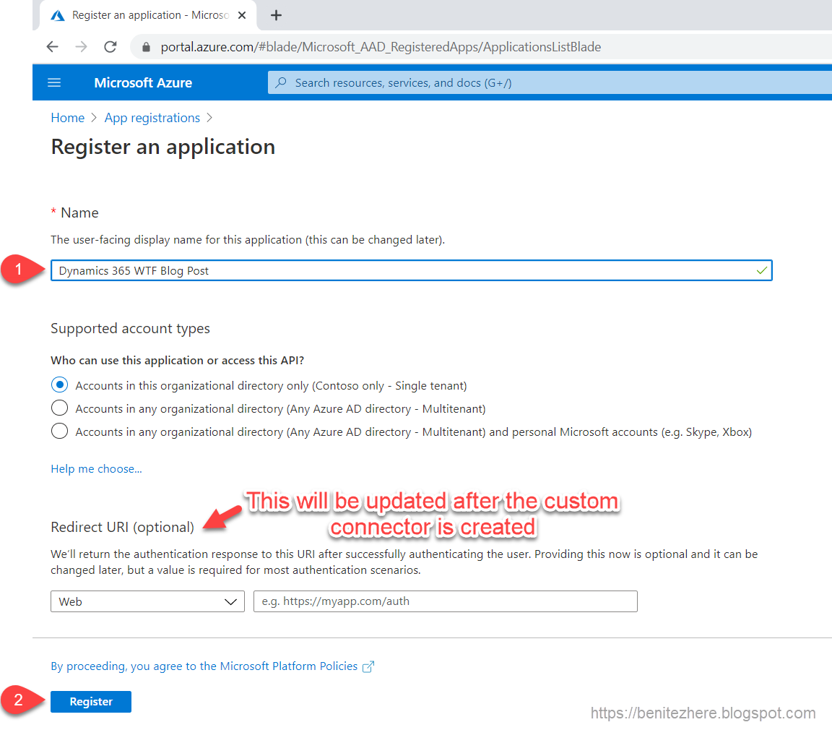The width and height of the screenshot is (832, 730).
Task: Click the application Name text field
Action: coord(411,271)
